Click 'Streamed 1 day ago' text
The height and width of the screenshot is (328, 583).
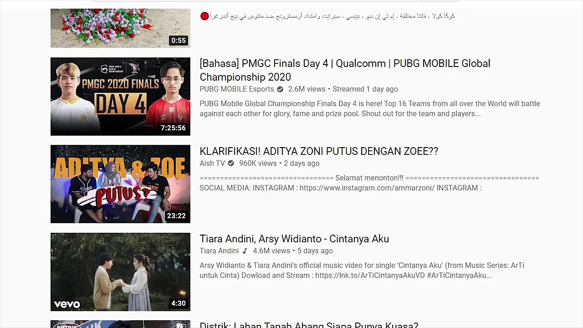[x=365, y=89]
